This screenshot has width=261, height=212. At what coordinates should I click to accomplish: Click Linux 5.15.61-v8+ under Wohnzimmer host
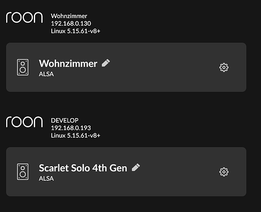[x=75, y=31]
